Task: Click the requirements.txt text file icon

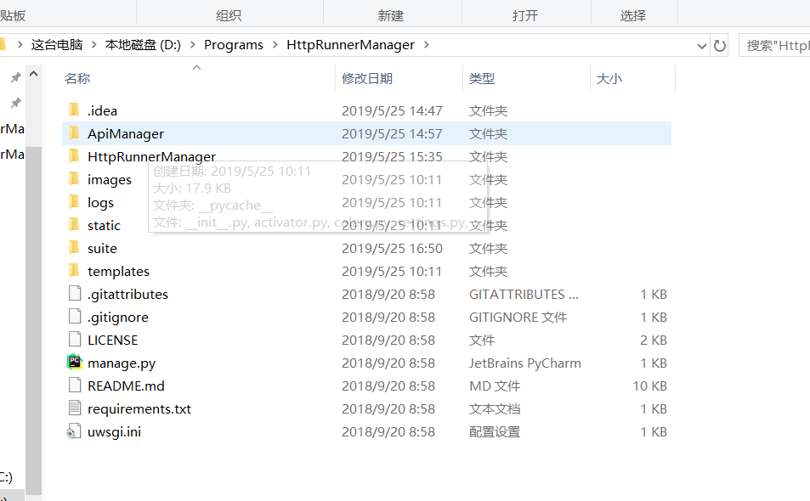Action: coord(75,408)
